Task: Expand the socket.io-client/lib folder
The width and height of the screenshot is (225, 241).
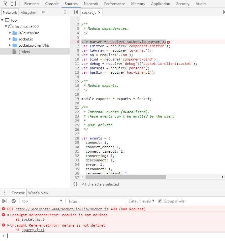Action: point(10,45)
